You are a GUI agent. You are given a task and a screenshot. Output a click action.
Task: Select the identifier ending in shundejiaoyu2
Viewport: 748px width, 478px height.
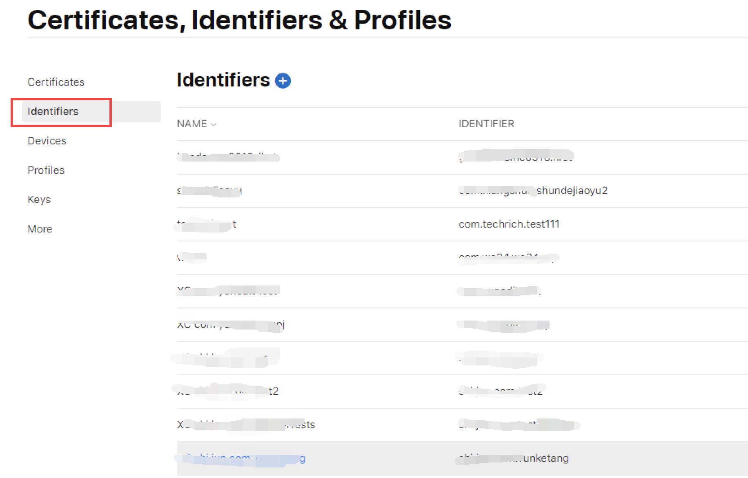463,191
